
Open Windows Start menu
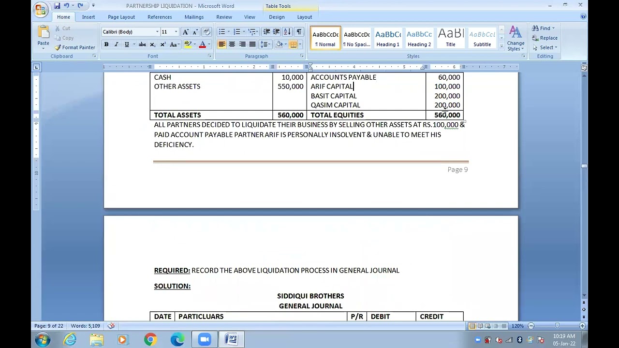pyautogui.click(x=42, y=340)
